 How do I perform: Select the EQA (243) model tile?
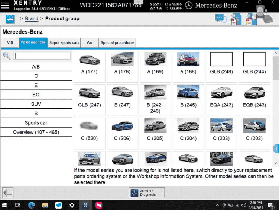(x=221, y=100)
